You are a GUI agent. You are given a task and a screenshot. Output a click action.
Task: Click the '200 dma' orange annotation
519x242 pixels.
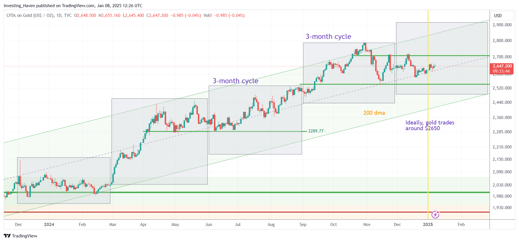374,113
